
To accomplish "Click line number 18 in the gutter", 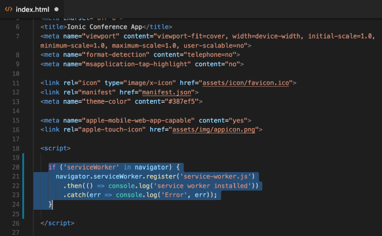I will tap(16, 148).
